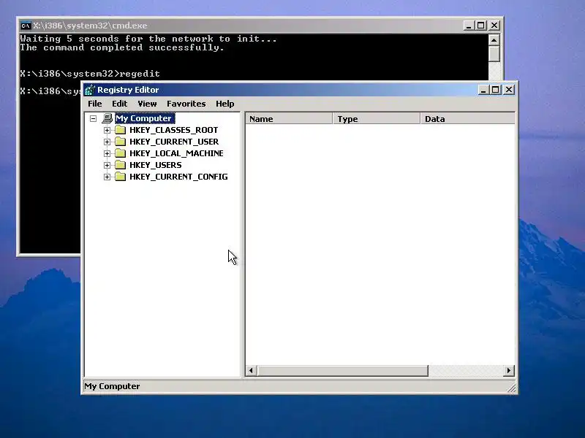Collapse the My Computer tree node
The width and height of the screenshot is (585, 438).
coord(94,118)
